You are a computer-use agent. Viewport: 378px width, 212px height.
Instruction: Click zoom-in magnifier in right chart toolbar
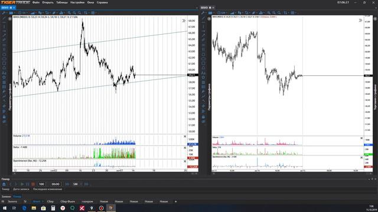click(269, 13)
